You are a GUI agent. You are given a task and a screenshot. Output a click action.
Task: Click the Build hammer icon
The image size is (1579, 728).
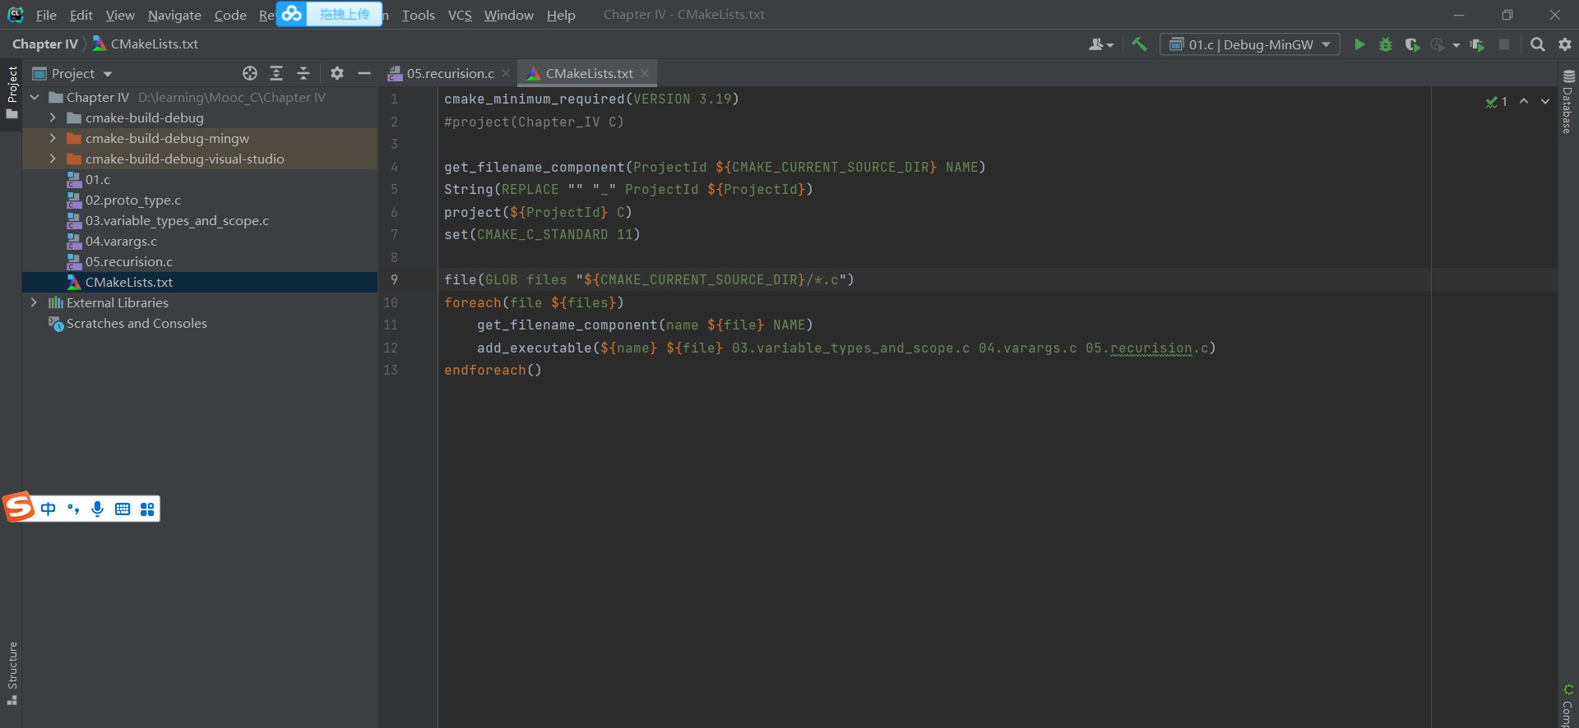(x=1139, y=44)
